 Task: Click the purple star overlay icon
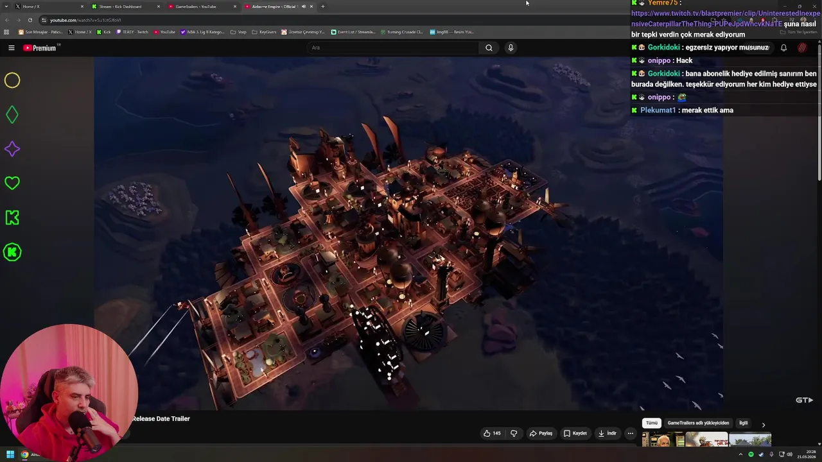(x=12, y=149)
